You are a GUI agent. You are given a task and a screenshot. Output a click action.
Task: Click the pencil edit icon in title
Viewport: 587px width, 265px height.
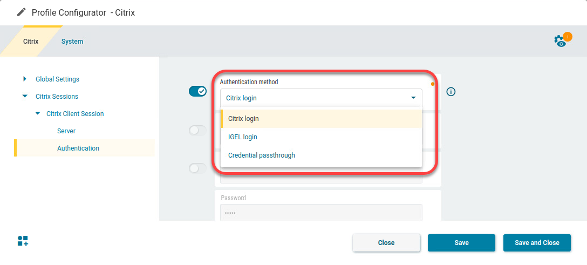(22, 12)
